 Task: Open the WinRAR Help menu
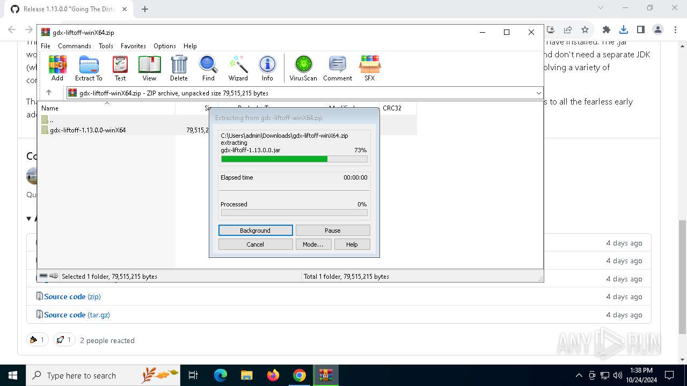(190, 46)
